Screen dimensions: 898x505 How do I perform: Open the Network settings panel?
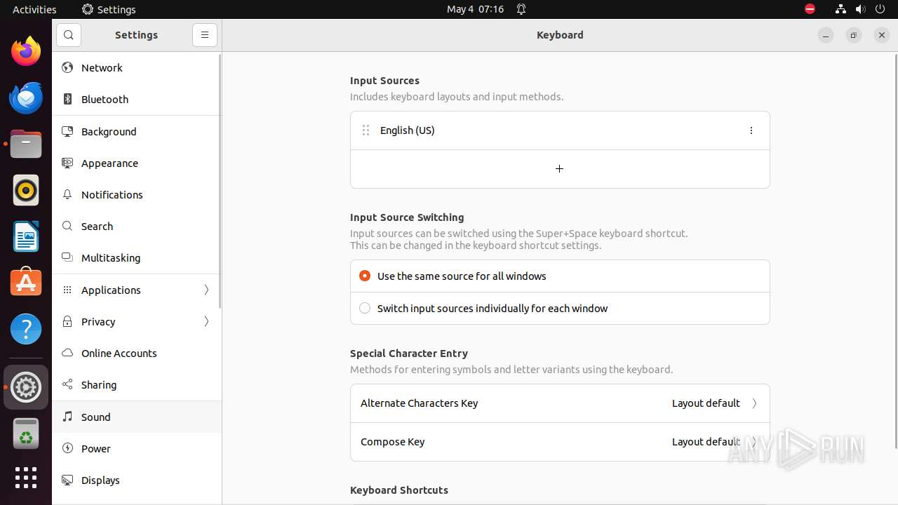coord(137,67)
